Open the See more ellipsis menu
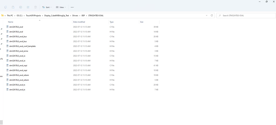276x125 pixels. pyautogui.click(x=72, y=7)
